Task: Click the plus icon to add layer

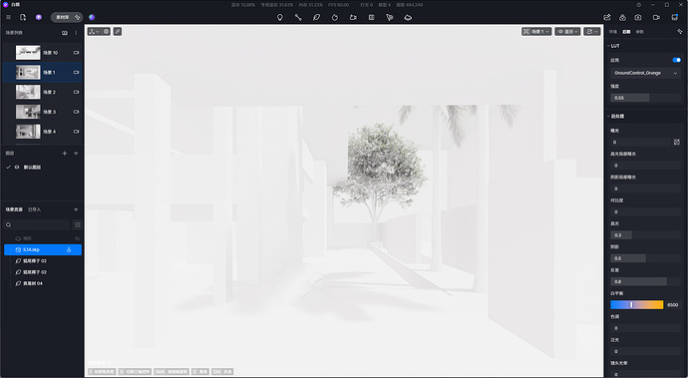Action: (65, 154)
